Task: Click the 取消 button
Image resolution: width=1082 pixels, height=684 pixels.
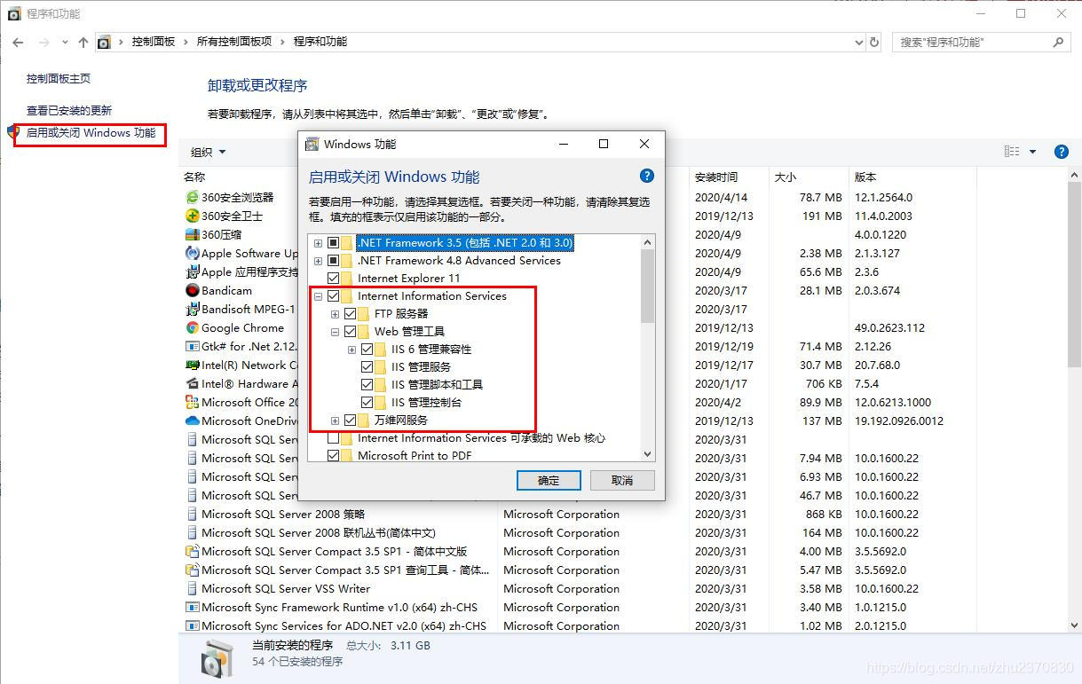Action: pyautogui.click(x=622, y=480)
